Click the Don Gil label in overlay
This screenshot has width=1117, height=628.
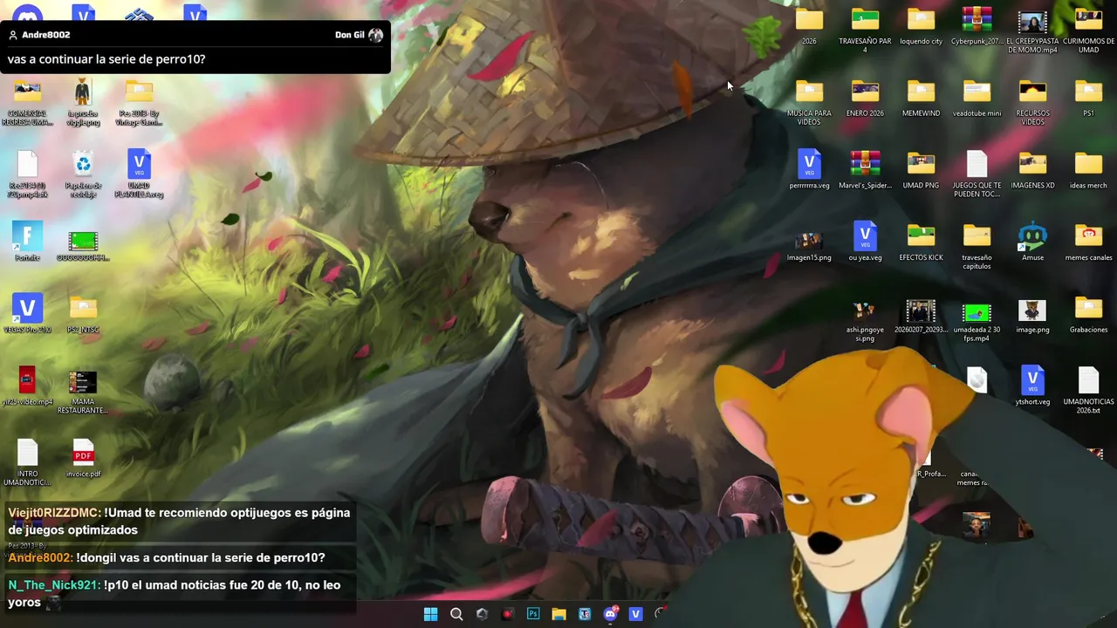coord(349,35)
